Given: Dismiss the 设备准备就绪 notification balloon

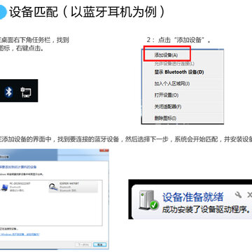Looking at the screenshot, I should tap(249, 195).
